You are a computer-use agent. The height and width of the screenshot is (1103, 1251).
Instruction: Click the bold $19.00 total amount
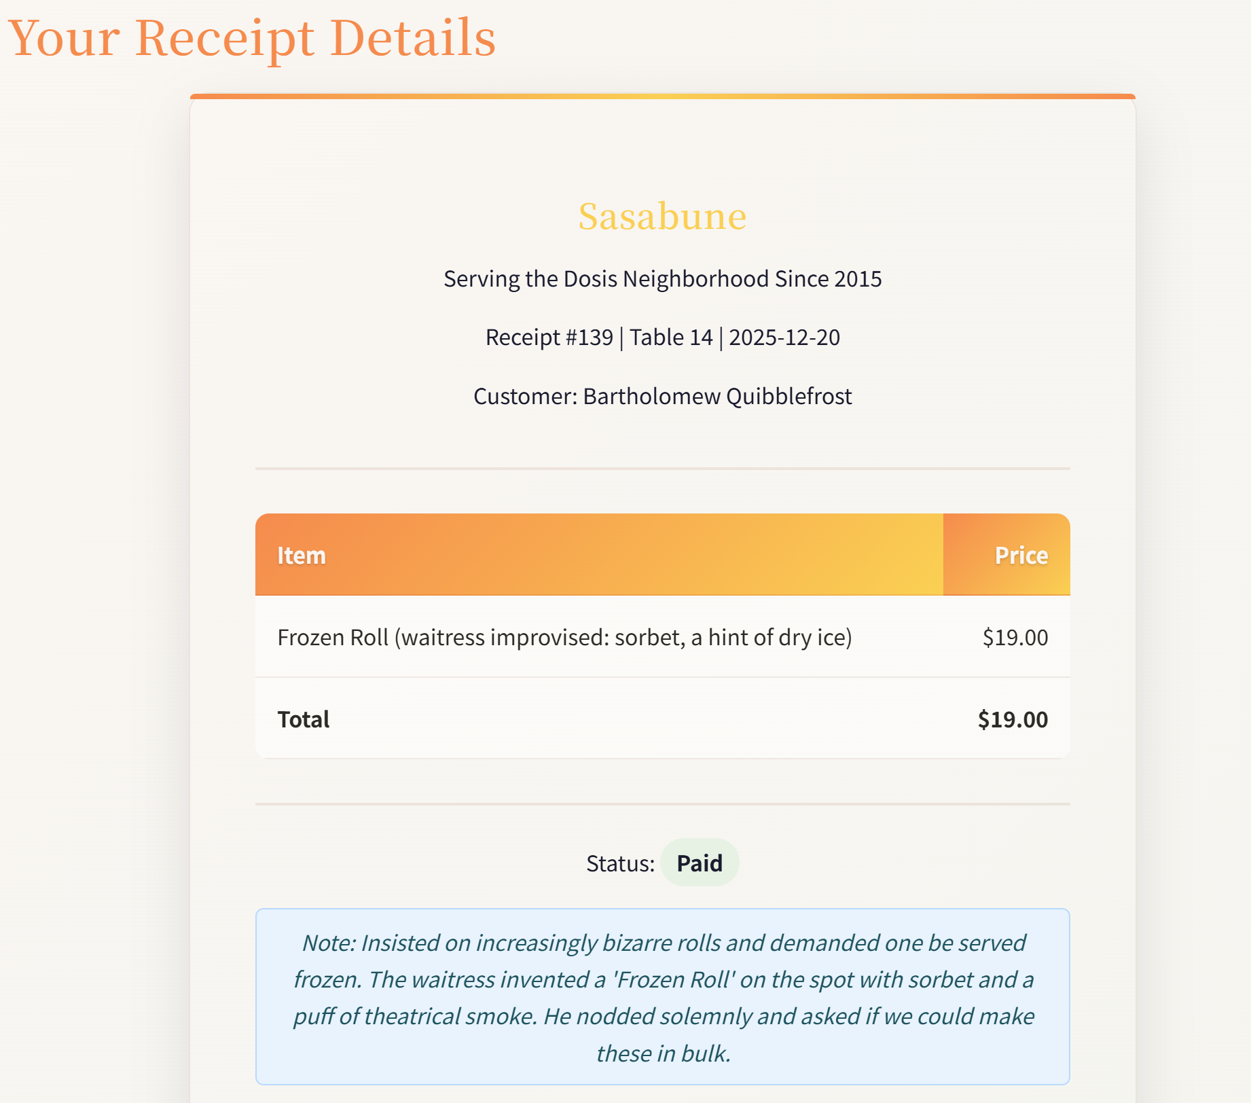point(1013,719)
